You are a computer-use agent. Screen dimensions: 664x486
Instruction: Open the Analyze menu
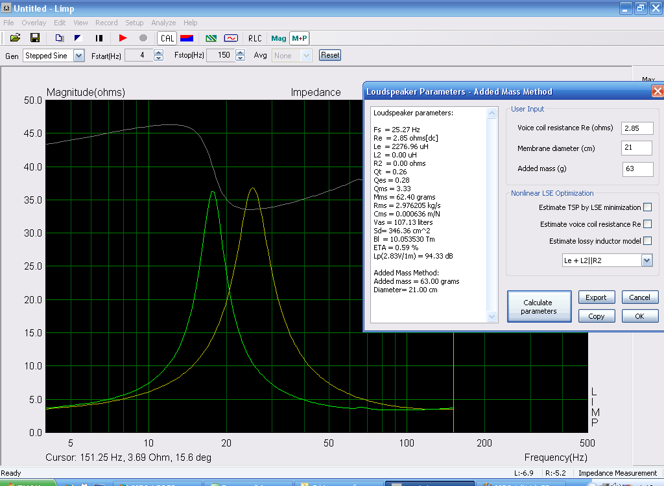pos(163,23)
